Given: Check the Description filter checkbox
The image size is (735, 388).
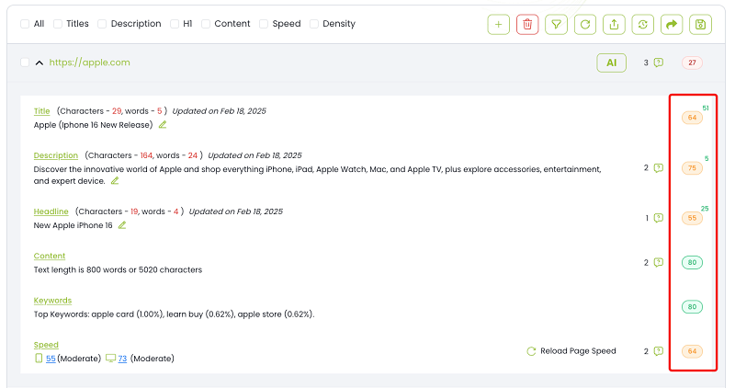Looking at the screenshot, I should [102, 24].
